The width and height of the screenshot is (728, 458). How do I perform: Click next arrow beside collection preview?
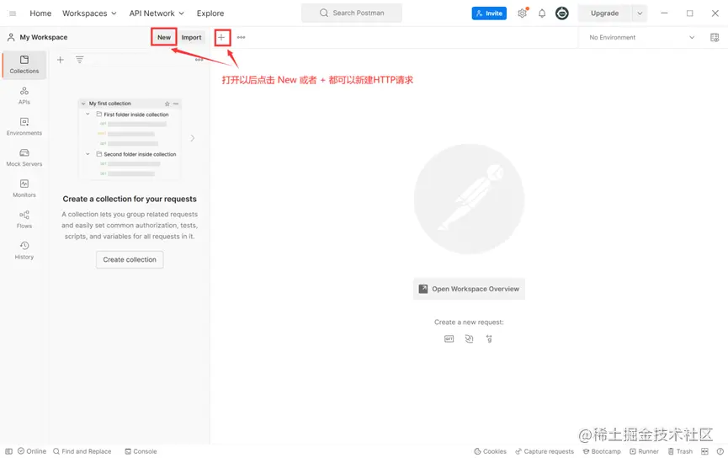click(x=192, y=138)
